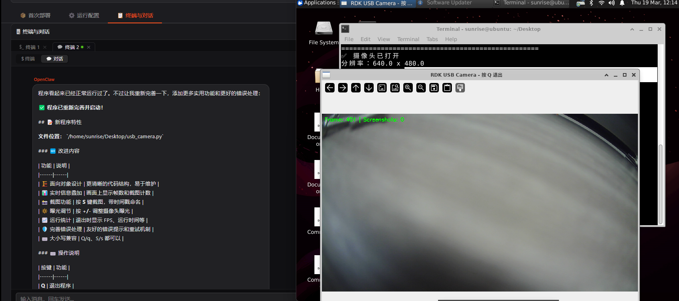Open the Terminal window View menu
Image resolution: width=679 pixels, height=301 pixels.
pyautogui.click(x=384, y=39)
